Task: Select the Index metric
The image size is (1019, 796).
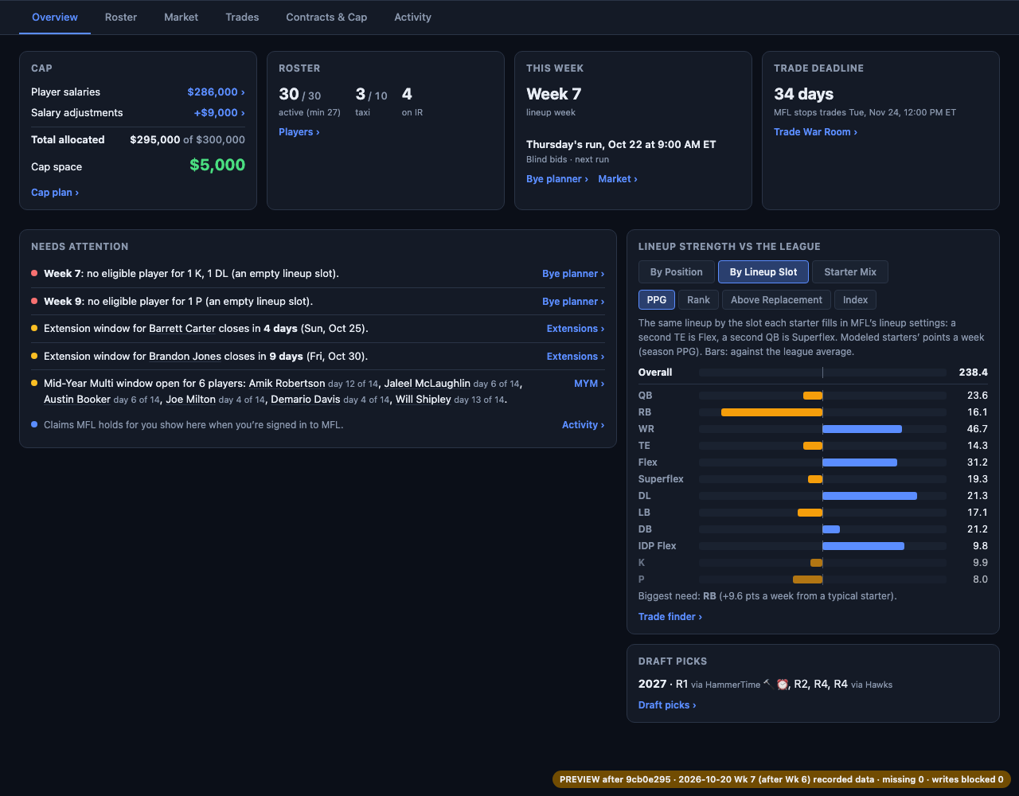Action: [x=856, y=300]
